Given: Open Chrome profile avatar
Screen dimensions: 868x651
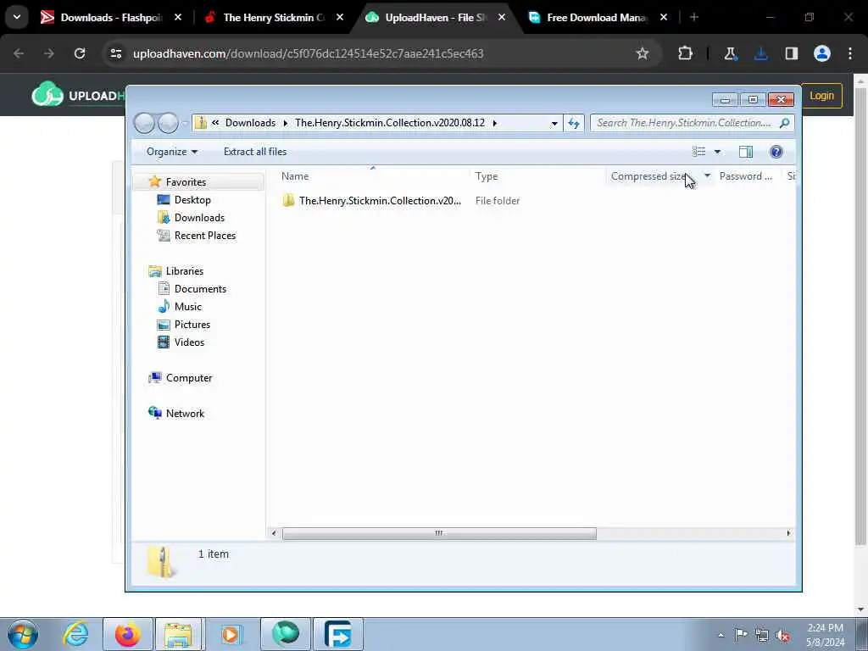Looking at the screenshot, I should click(822, 53).
